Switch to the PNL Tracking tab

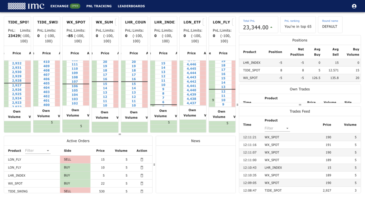point(99,6)
